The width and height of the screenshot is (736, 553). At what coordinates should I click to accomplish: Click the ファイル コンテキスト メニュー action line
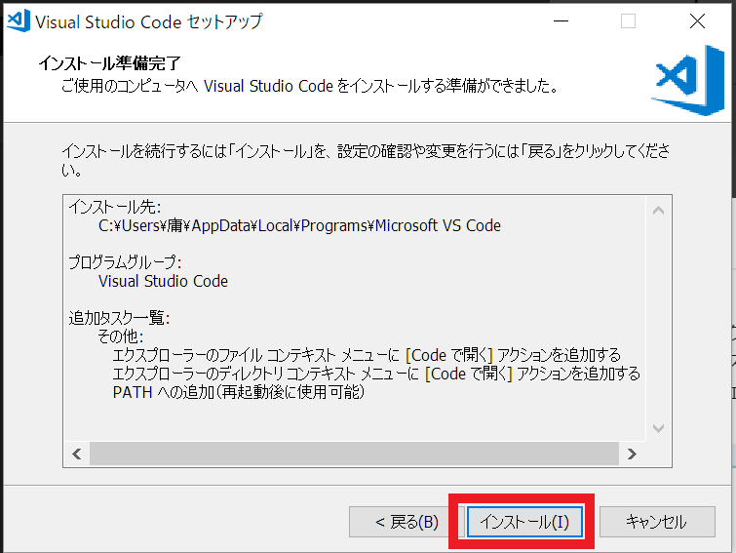coord(367,355)
